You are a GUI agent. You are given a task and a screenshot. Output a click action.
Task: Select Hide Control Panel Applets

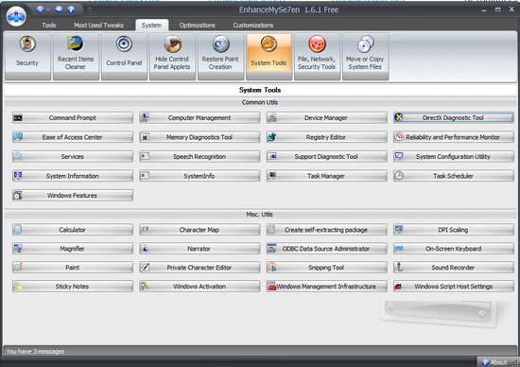click(172, 56)
